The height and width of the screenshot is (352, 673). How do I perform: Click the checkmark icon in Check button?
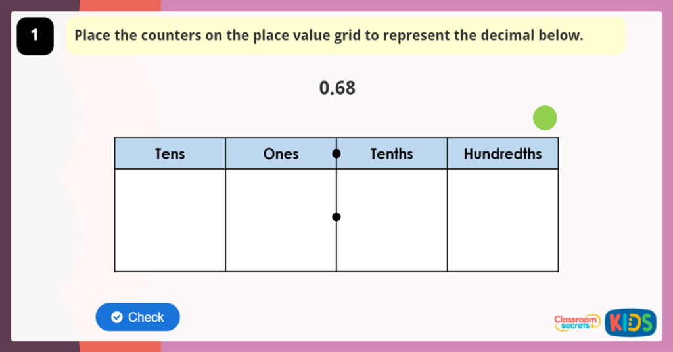(117, 318)
